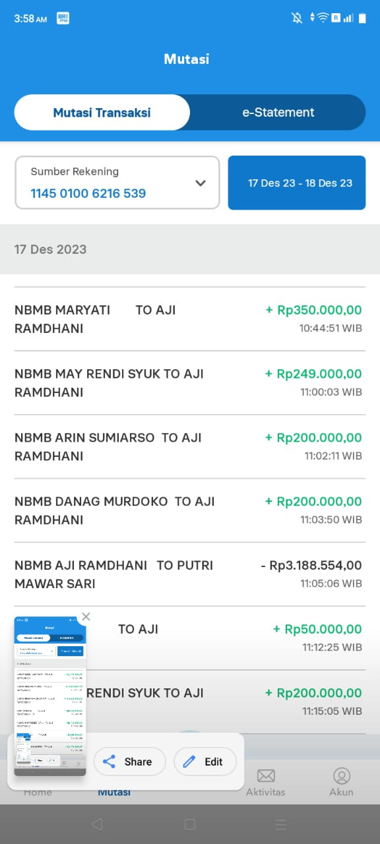Viewport: 380px width, 844px height.
Task: Tap the Edit button with pencil icon
Action: (205, 762)
